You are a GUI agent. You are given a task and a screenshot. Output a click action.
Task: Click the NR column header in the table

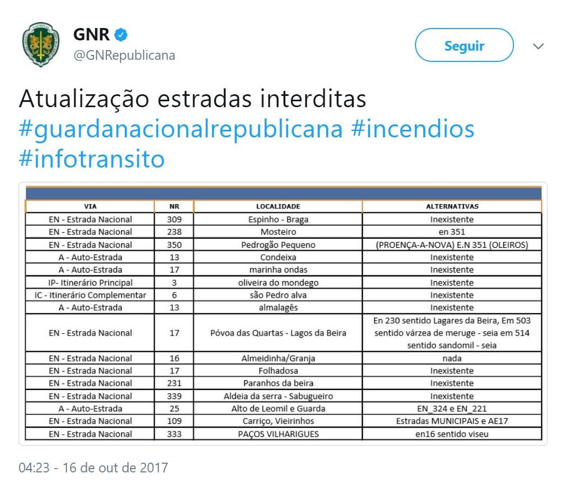point(174,206)
